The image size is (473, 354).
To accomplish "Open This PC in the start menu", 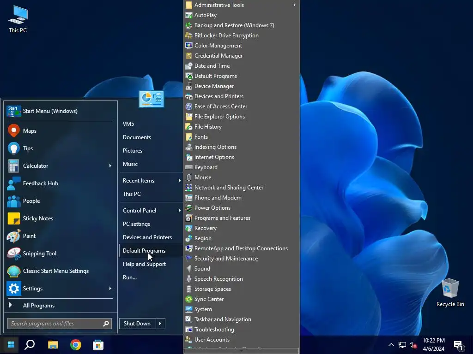I will tap(151, 194).
